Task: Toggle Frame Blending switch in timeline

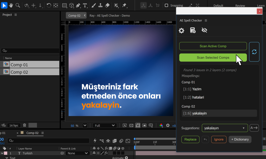Action: (x=115, y=140)
